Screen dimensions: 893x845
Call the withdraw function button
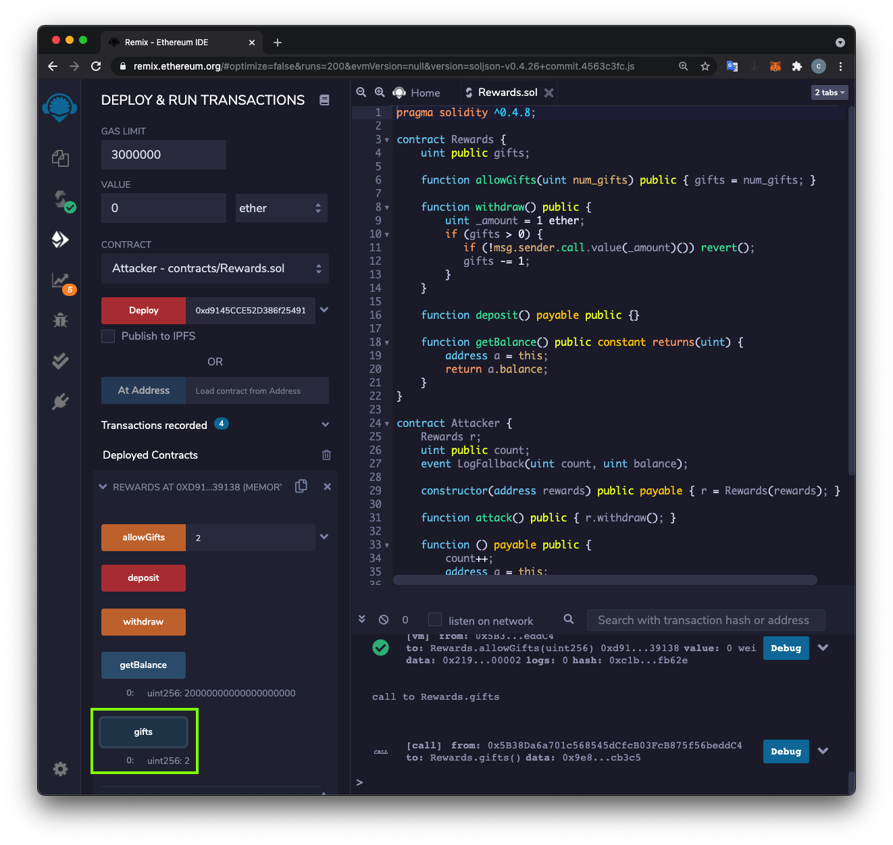pyautogui.click(x=143, y=622)
